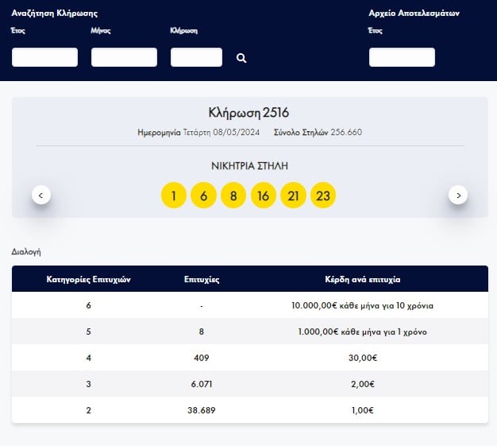Open the Έτος dropdown under Αρχείο Αποτελεσμάτων
Image resolution: width=497 pixels, height=446 pixels.
tap(402, 57)
